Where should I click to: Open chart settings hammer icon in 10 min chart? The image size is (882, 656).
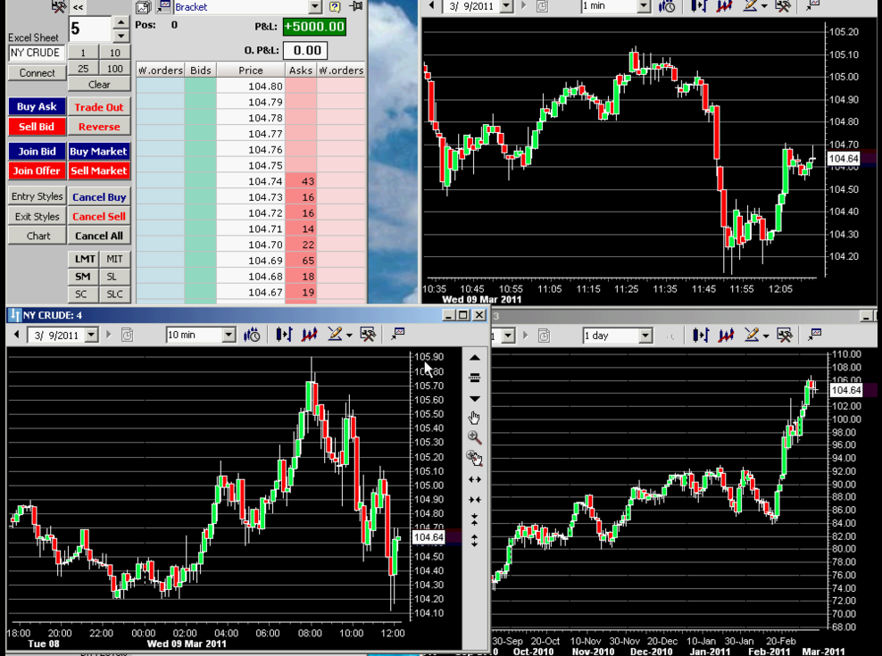(368, 335)
